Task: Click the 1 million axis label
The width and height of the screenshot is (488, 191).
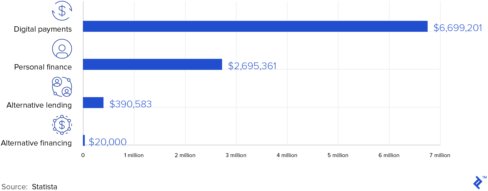Action: pos(134,155)
